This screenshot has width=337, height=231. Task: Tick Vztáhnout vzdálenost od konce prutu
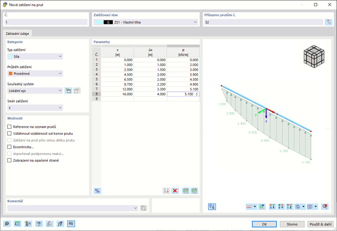(x=9, y=133)
